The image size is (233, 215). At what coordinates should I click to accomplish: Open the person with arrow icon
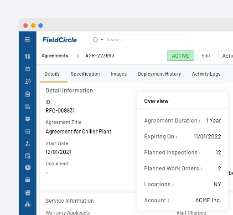click(28, 143)
